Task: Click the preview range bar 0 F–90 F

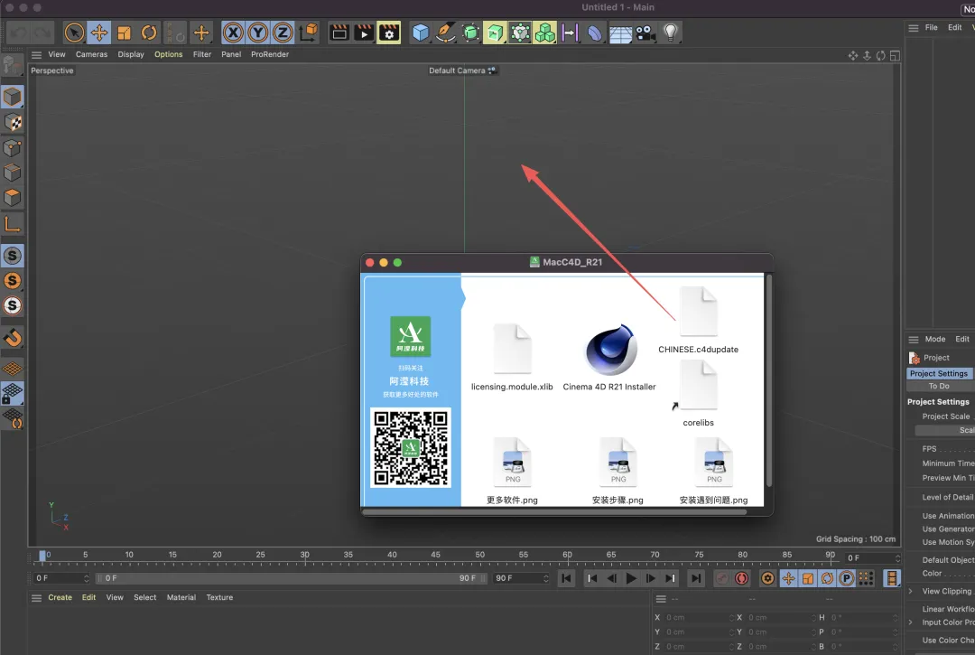Action: point(291,578)
